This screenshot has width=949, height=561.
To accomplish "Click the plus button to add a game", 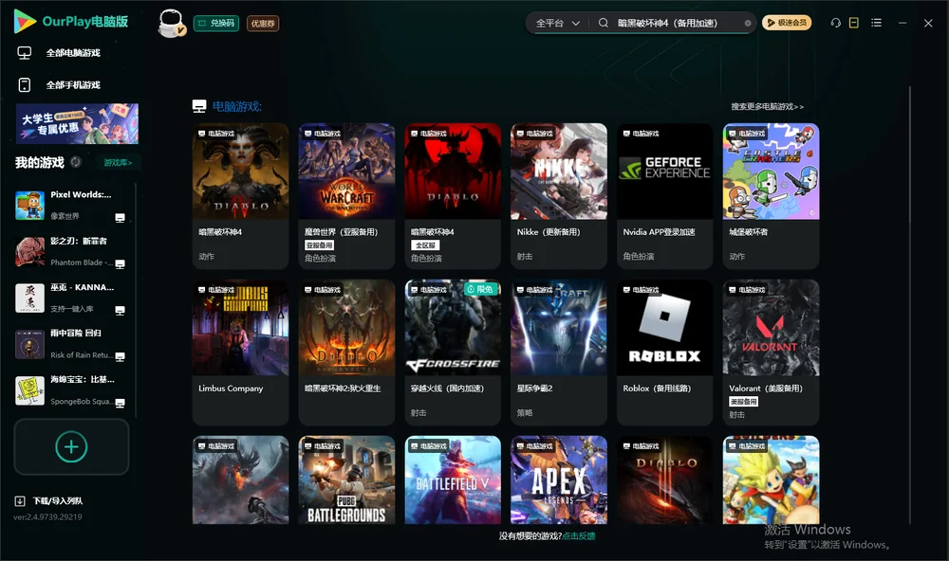I will (x=71, y=446).
